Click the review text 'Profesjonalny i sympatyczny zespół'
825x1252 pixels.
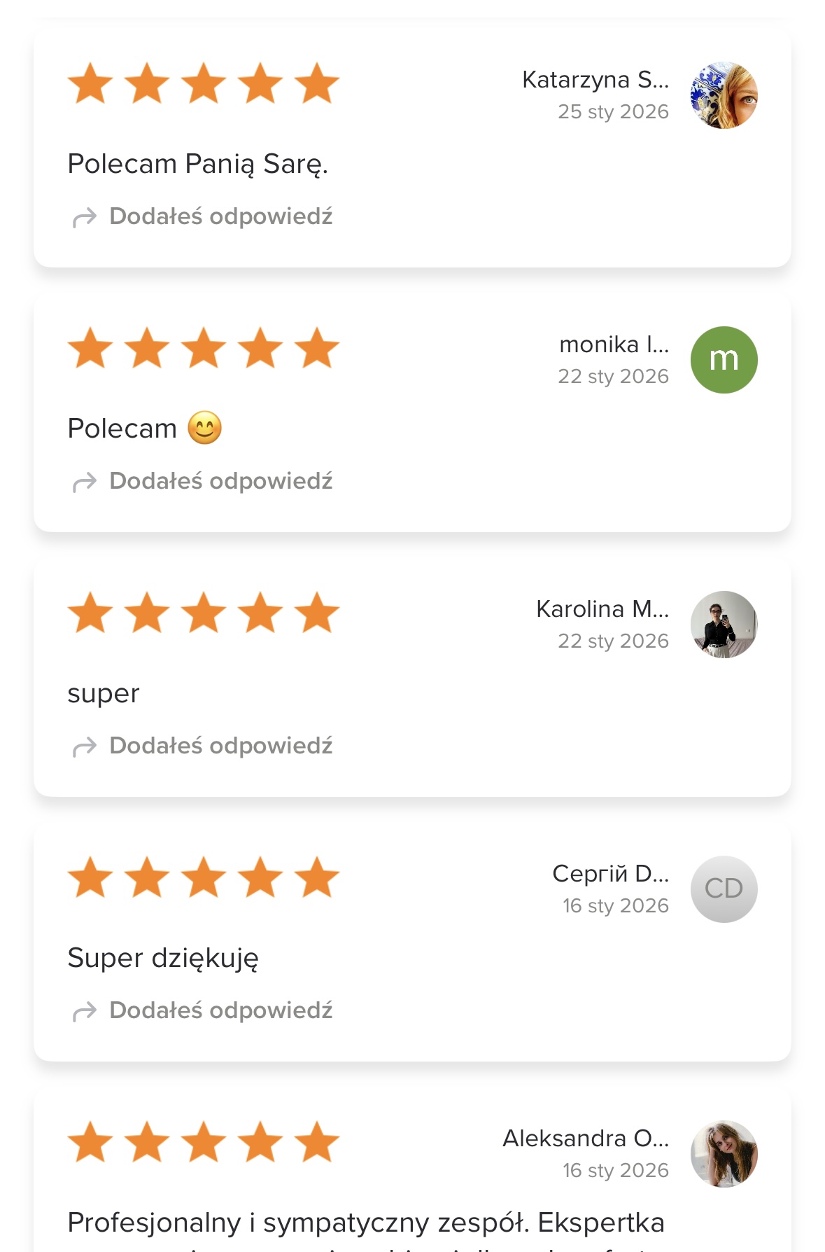[x=365, y=1223]
